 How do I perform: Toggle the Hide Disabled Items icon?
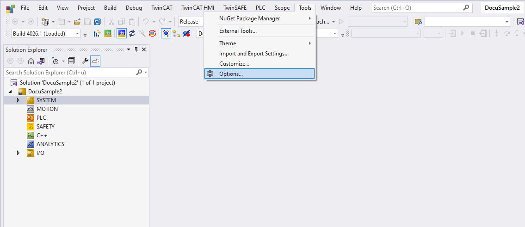[186, 33]
